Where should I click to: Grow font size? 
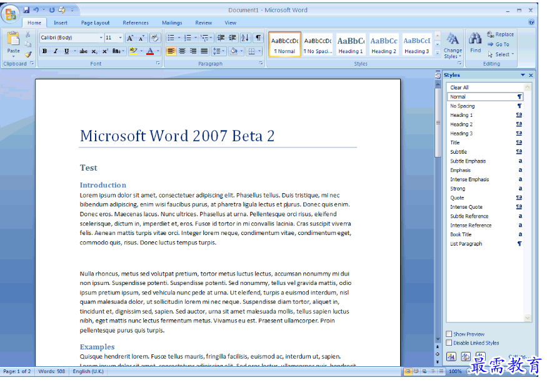(x=130, y=37)
